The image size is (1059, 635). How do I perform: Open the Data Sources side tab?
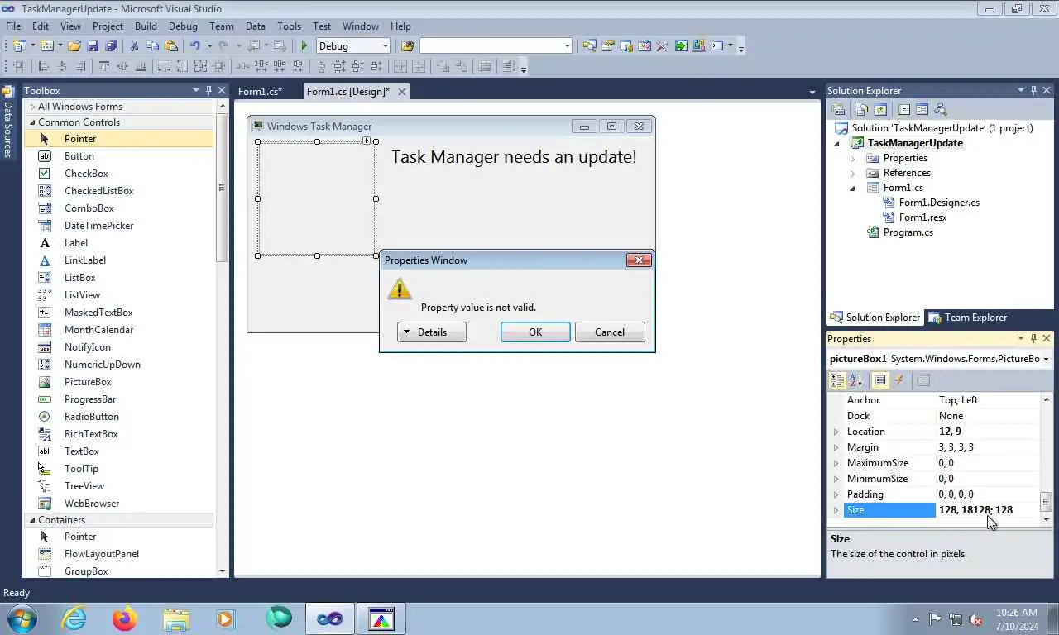click(x=7, y=122)
